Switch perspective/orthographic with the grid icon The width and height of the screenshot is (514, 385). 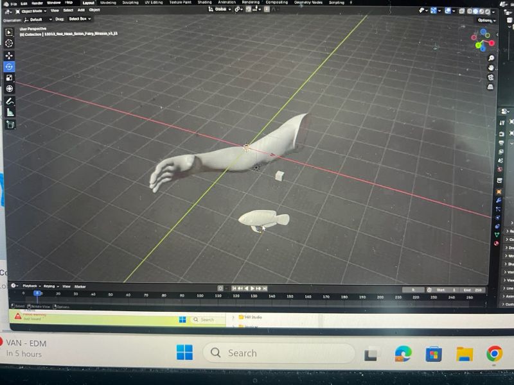point(492,87)
